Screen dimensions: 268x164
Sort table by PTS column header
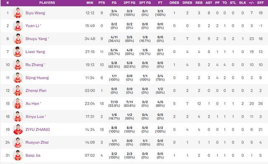(102, 3)
